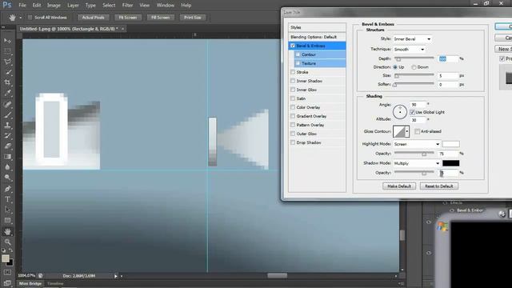Open the Style Inner Bevel dropdown
This screenshot has height=288, width=512.
[x=413, y=39]
